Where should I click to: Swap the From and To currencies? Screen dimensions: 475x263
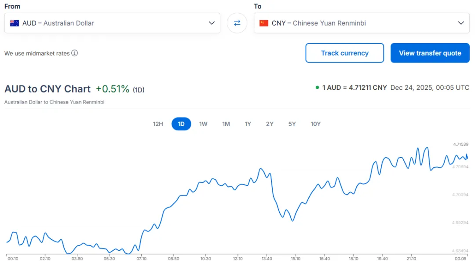tap(237, 23)
